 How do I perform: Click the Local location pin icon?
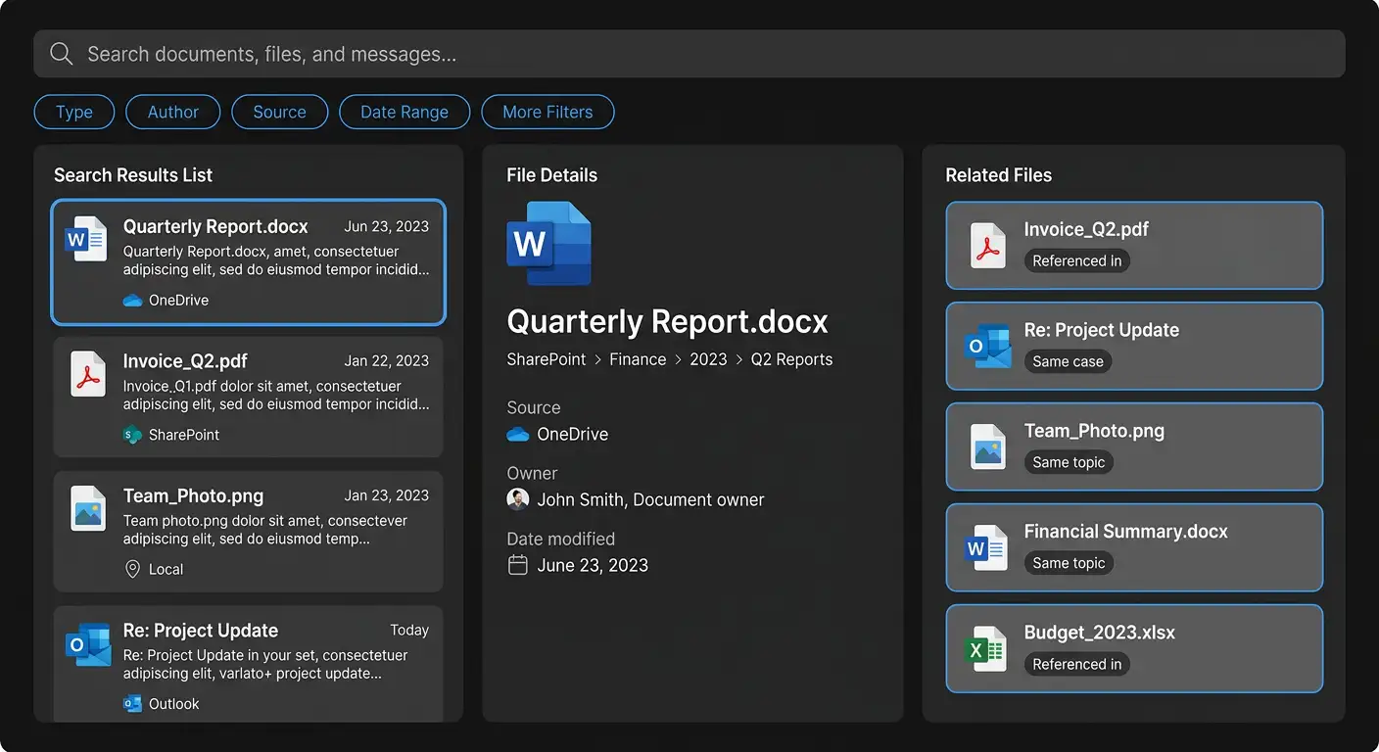[x=132, y=569]
